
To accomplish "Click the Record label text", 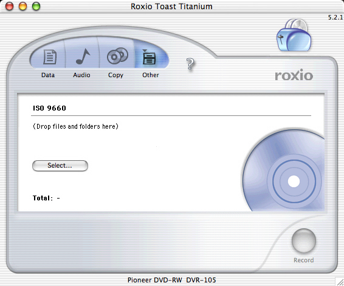I will (304, 260).
